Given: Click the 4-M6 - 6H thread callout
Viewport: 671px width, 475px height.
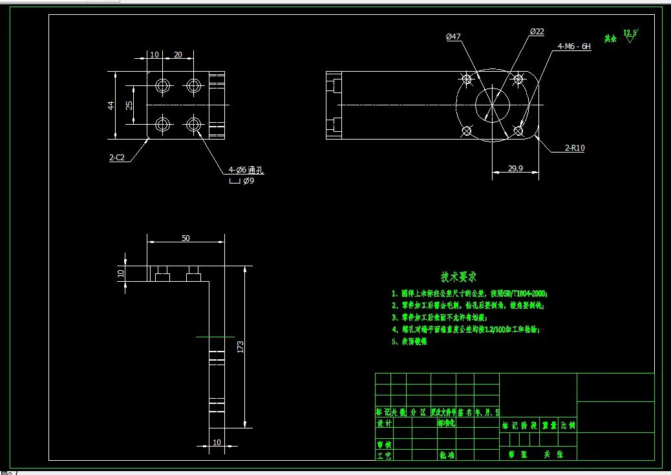Looking at the screenshot, I should pos(574,47).
